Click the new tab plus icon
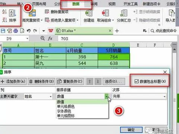Screen dimensions: 179x134 coord(117,31)
